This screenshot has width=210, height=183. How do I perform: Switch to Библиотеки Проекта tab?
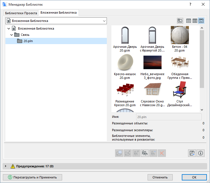click(21, 13)
